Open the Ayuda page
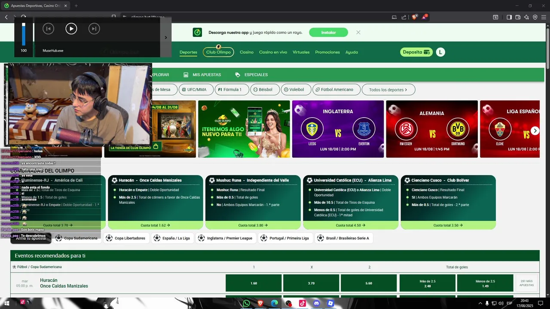Viewport: 550px width, 309px height. pyautogui.click(x=351, y=52)
